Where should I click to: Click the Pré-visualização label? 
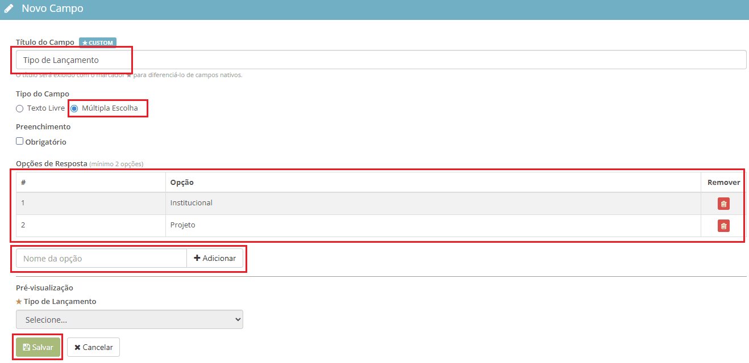click(44, 288)
